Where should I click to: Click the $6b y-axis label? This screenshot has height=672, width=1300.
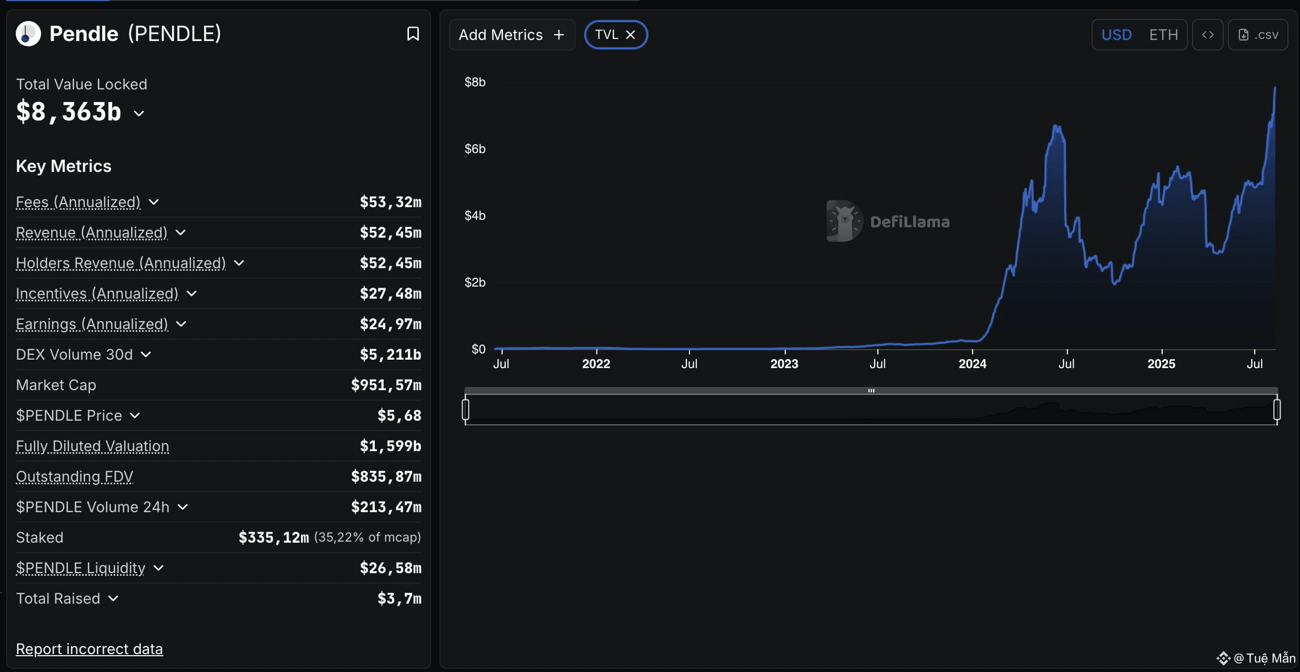click(x=475, y=149)
